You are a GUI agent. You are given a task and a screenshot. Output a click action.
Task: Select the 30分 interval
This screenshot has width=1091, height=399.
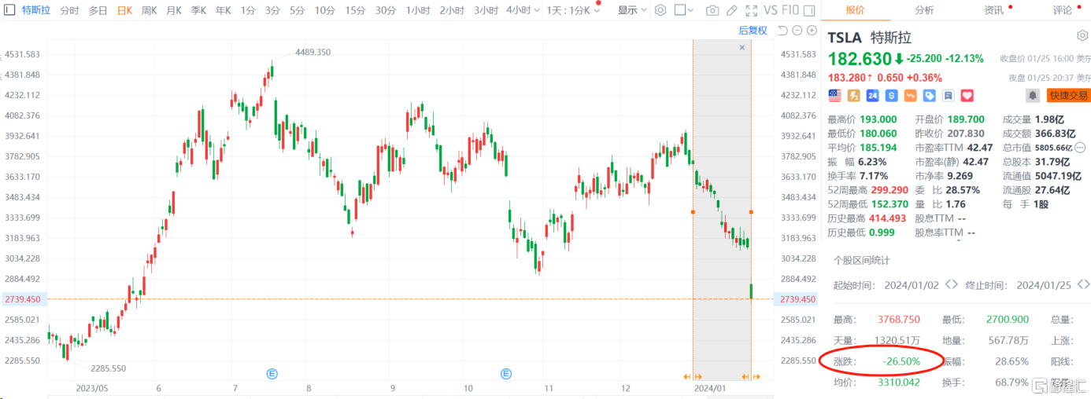pos(386,10)
